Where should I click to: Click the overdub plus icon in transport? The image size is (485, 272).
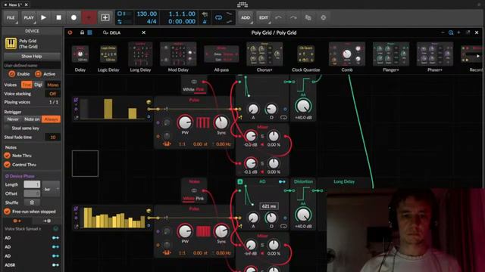click(x=105, y=17)
